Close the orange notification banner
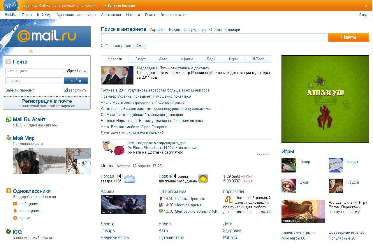Image resolution: width=373 pixels, height=250 pixels. (x=367, y=6)
